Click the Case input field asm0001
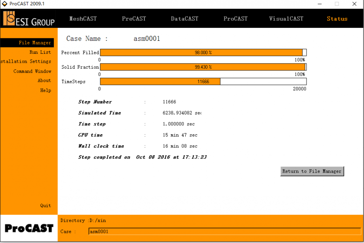Image resolution: width=364 pixels, height=243 pixels. point(225,231)
